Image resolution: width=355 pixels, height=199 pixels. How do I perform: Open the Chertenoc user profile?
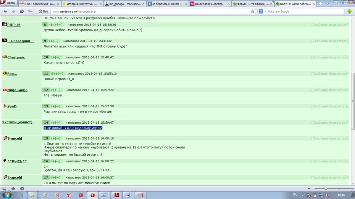click(x=16, y=57)
